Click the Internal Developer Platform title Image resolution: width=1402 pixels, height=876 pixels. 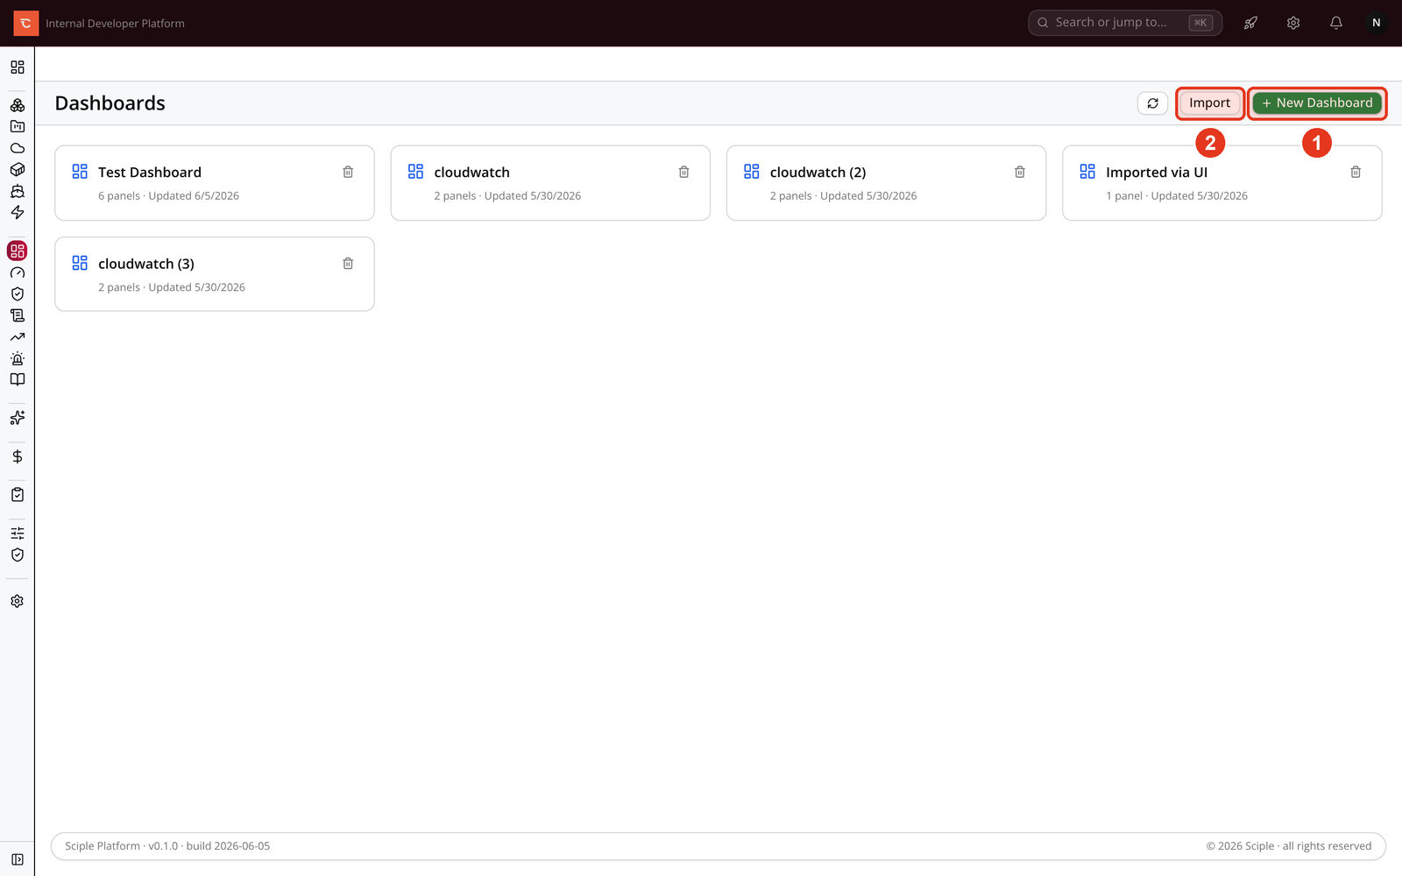(115, 24)
